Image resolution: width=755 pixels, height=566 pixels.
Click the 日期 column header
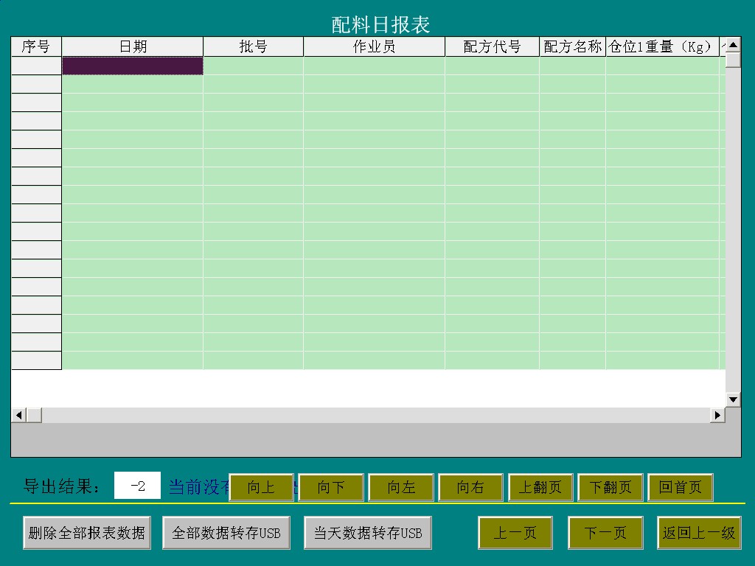click(x=133, y=47)
